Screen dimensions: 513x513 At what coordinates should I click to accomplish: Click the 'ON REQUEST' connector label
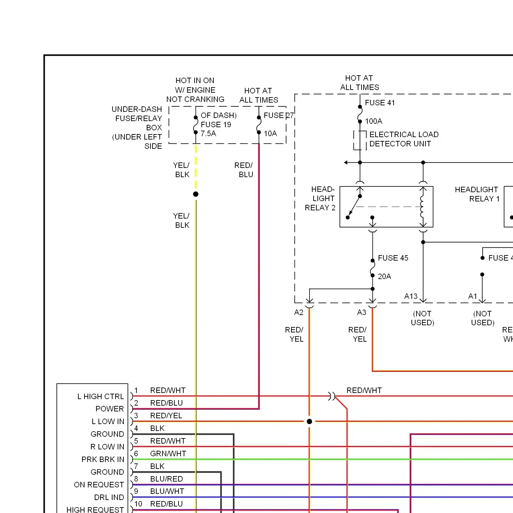click(99, 485)
